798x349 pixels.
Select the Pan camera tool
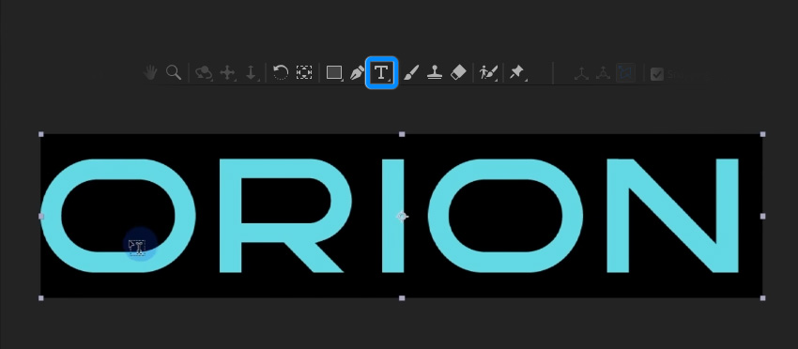(x=227, y=73)
